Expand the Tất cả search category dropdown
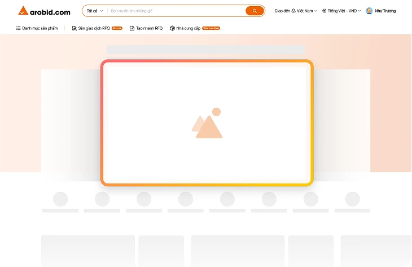The height and width of the screenshot is (267, 412). click(x=94, y=11)
